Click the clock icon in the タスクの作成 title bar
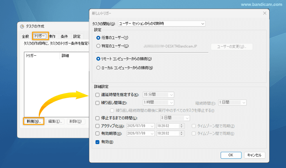286x168 pixels. click(22, 27)
